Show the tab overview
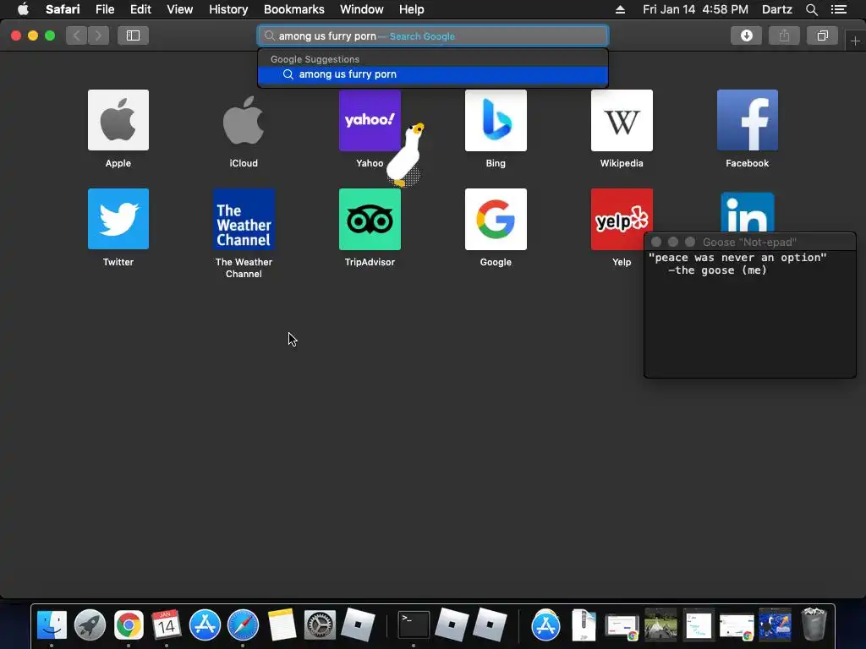 tap(822, 35)
